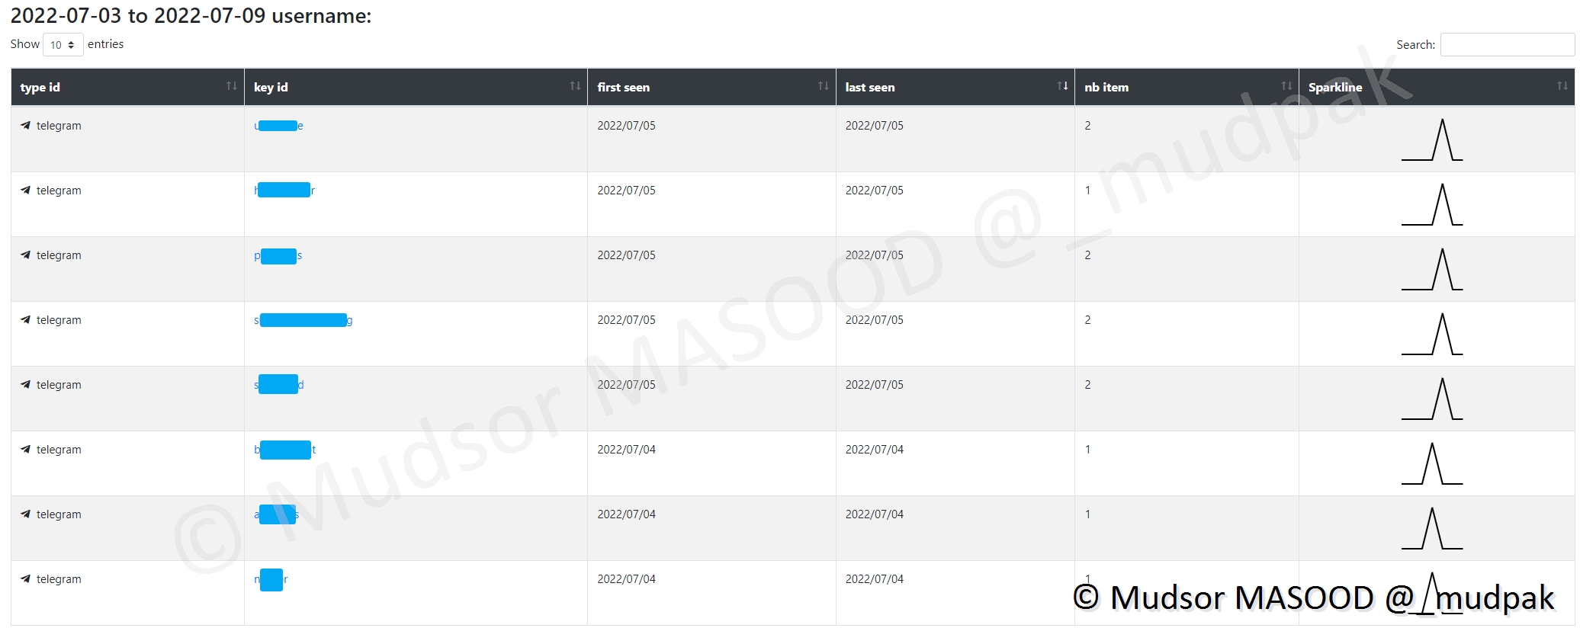Viewport: 1580px width, 628px height.
Task: Sort table by key id arrows
Action: 575,86
